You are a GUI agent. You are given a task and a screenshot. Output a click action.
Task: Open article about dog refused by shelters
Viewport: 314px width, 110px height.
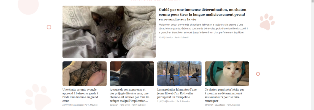pos(129,95)
